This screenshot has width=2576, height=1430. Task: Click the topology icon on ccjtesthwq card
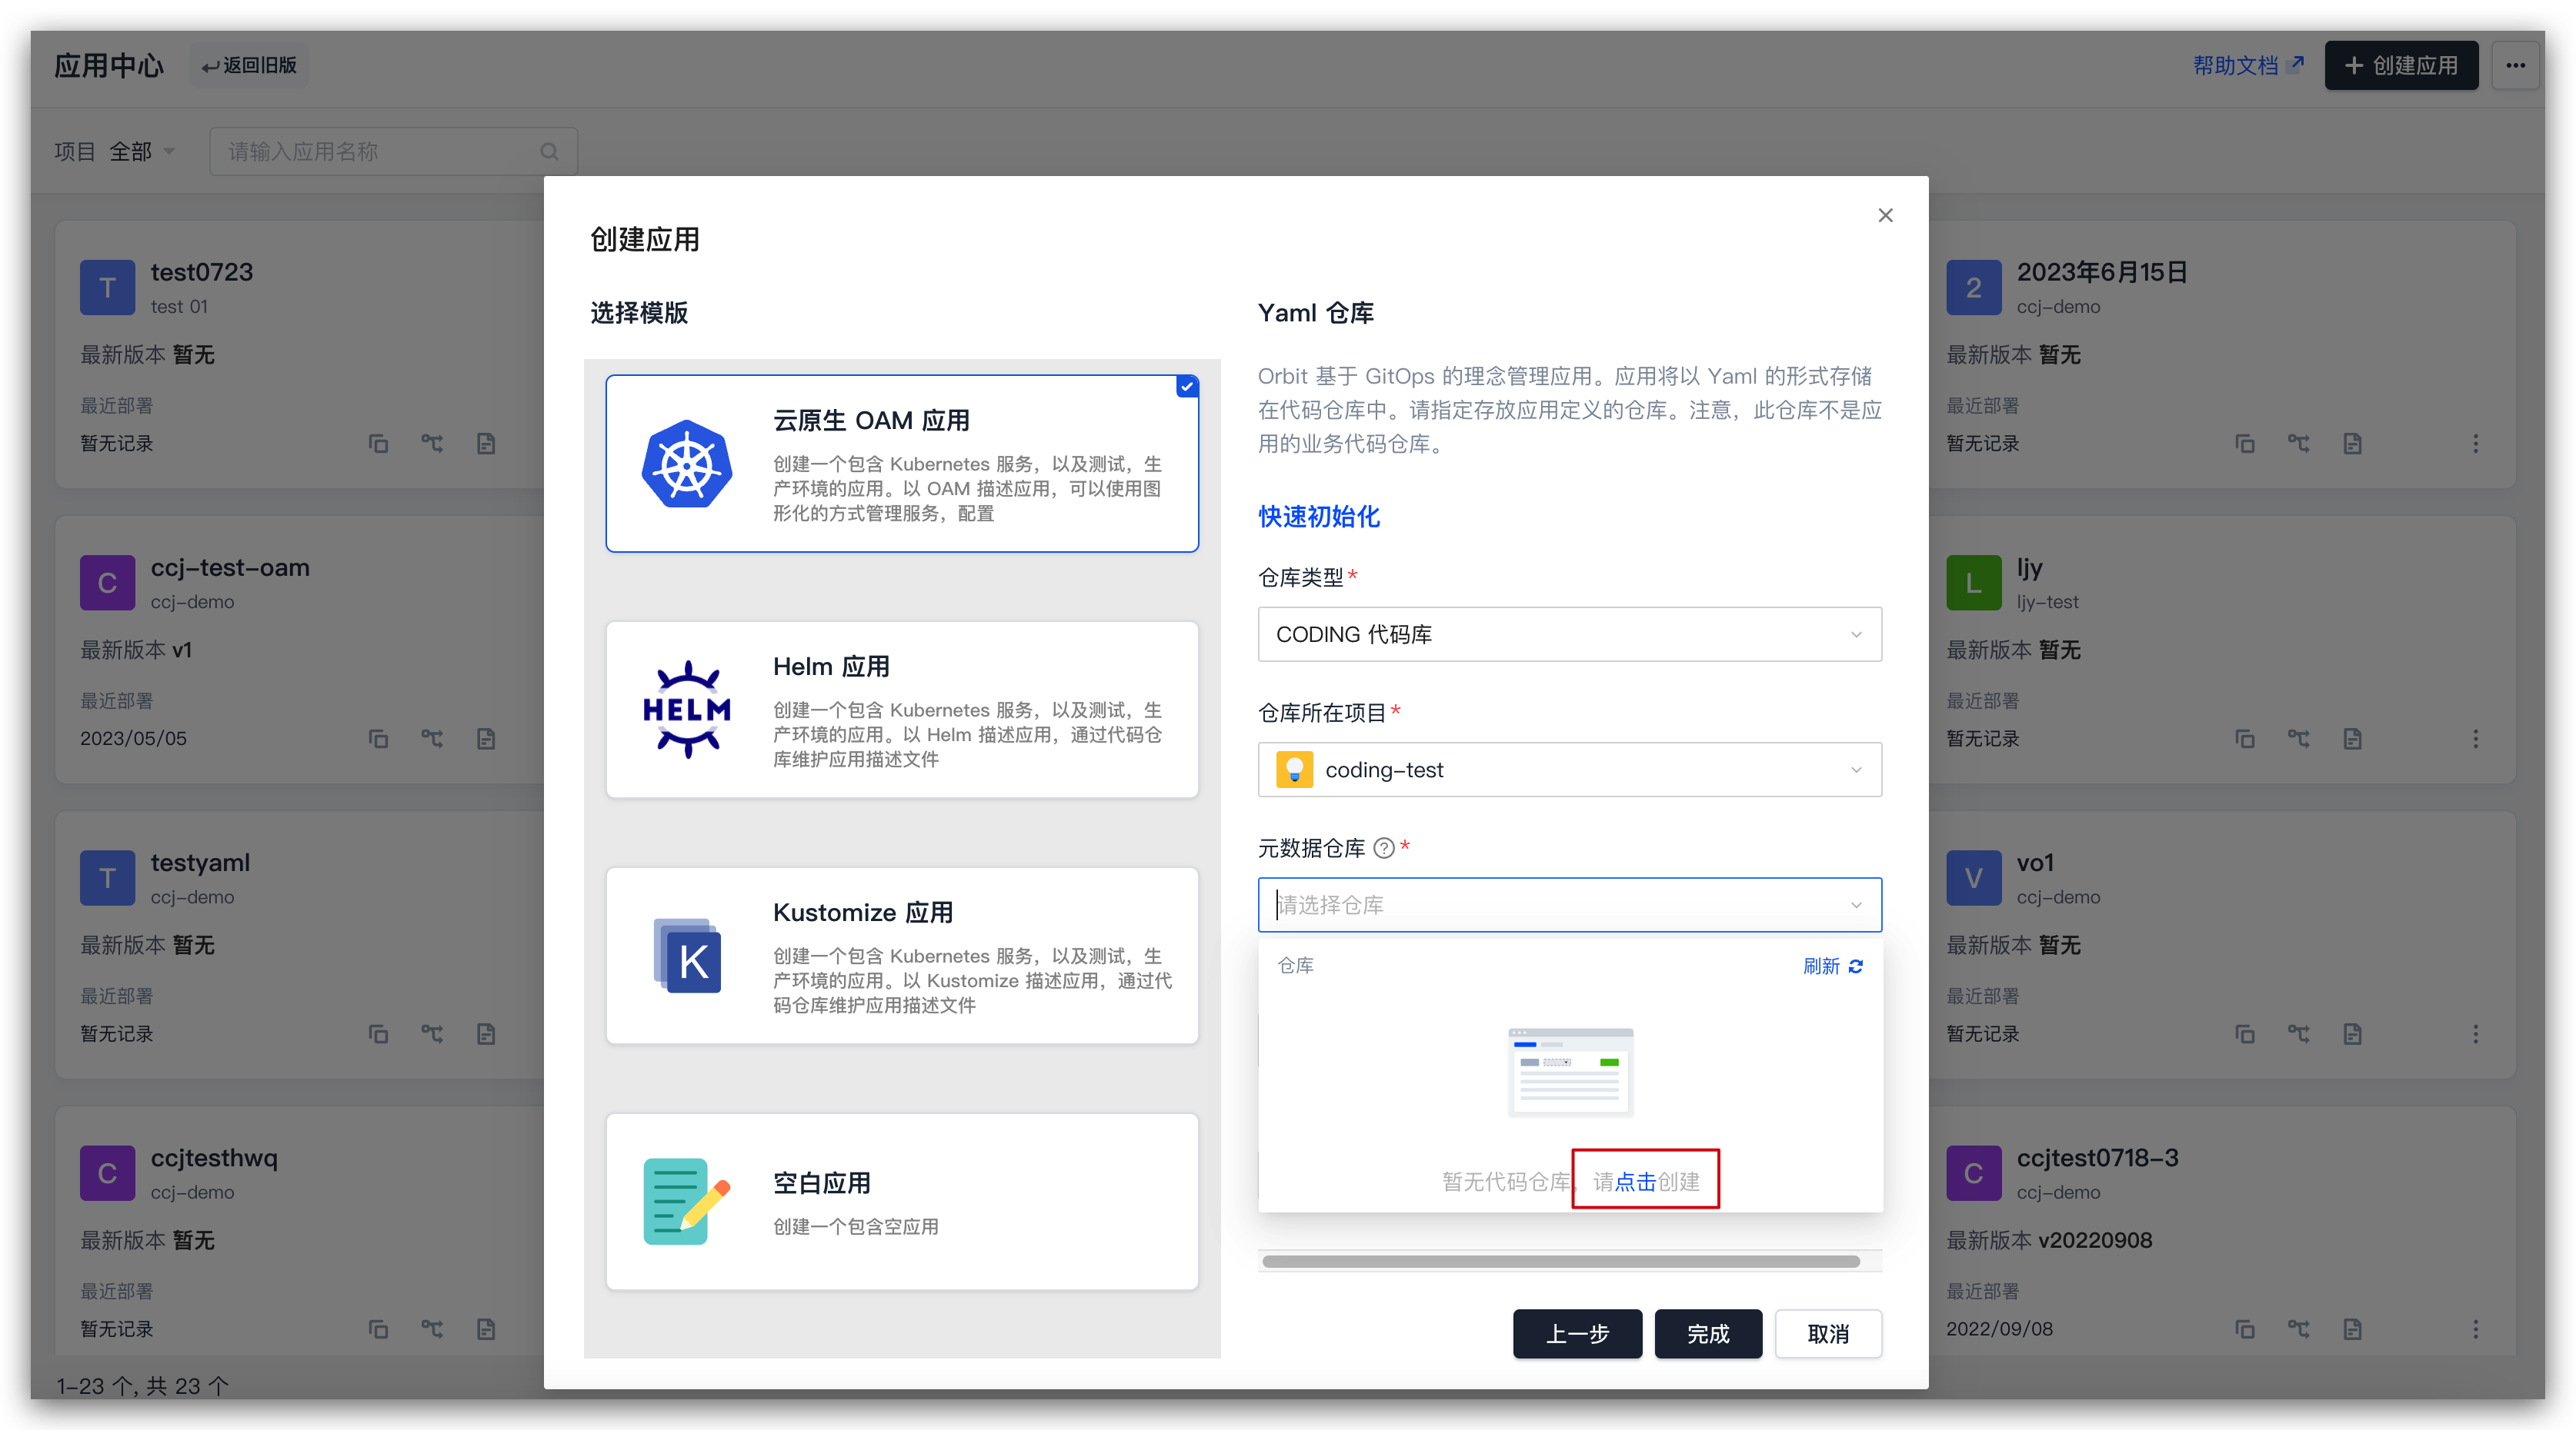click(x=432, y=1329)
